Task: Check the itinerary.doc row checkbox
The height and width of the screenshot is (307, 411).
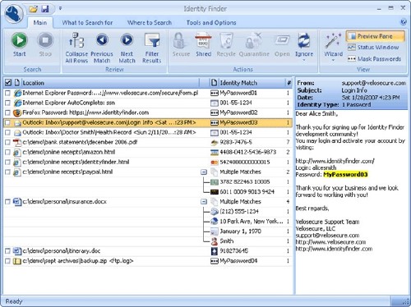Action: [x=7, y=251]
